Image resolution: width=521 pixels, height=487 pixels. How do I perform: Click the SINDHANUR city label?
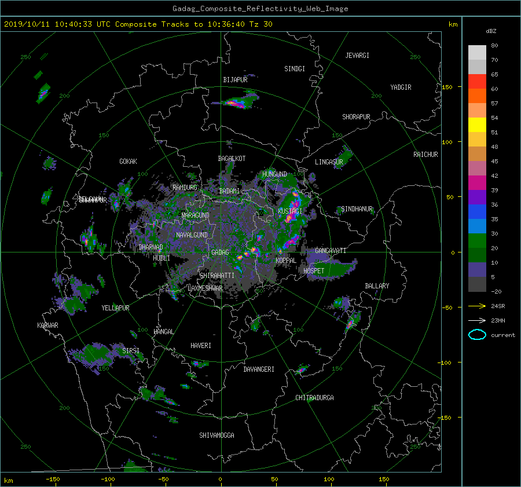[357, 209]
